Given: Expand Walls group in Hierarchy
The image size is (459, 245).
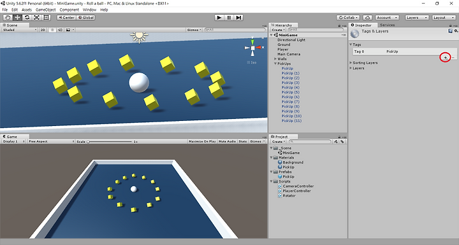Looking at the screenshot, I should pos(275,59).
